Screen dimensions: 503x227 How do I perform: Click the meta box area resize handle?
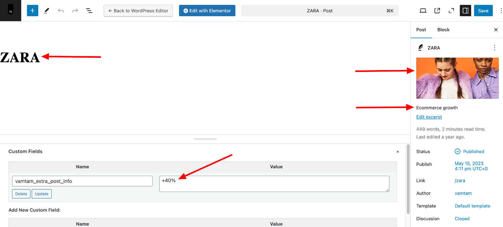tap(205, 139)
